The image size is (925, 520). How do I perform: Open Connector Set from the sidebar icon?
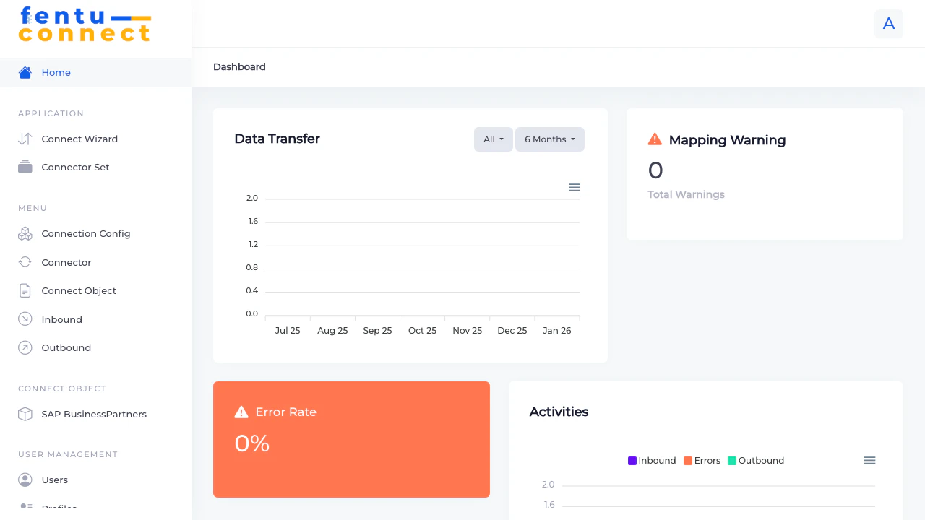click(25, 167)
